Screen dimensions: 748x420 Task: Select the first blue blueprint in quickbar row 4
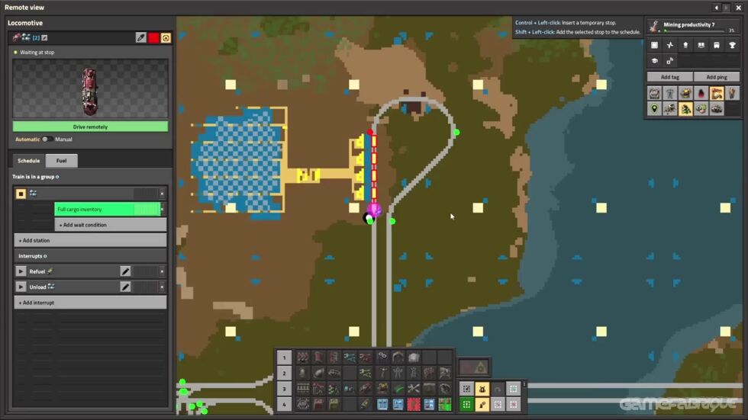coord(382,404)
